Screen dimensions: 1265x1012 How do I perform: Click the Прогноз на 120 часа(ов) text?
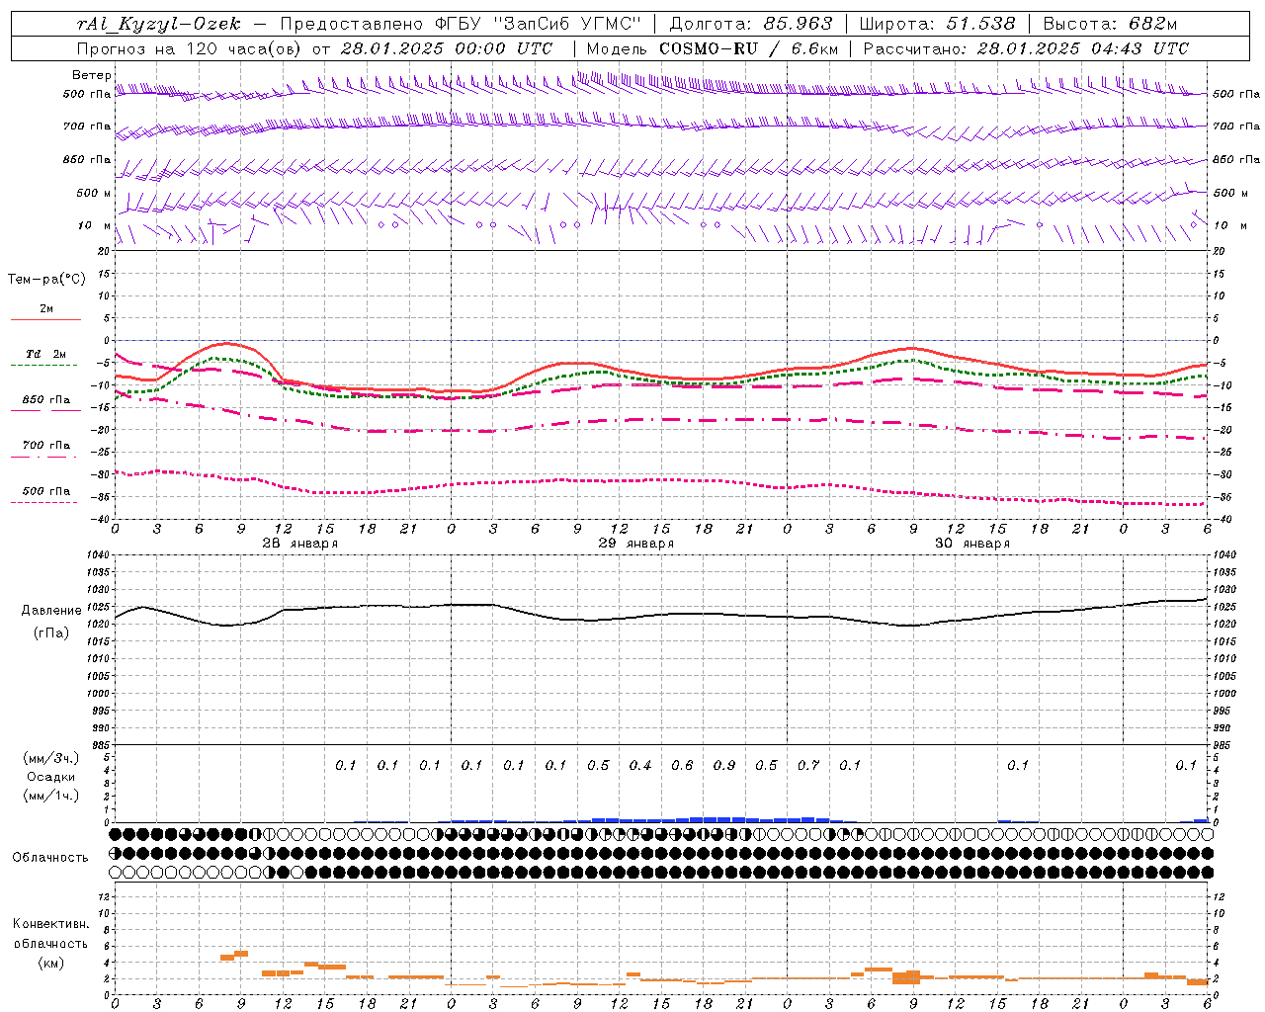click(191, 48)
